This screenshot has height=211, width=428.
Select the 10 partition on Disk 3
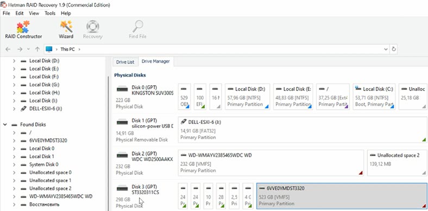point(208,196)
